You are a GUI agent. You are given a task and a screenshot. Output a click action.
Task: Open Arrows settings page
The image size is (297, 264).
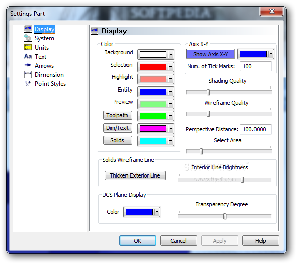(45, 66)
